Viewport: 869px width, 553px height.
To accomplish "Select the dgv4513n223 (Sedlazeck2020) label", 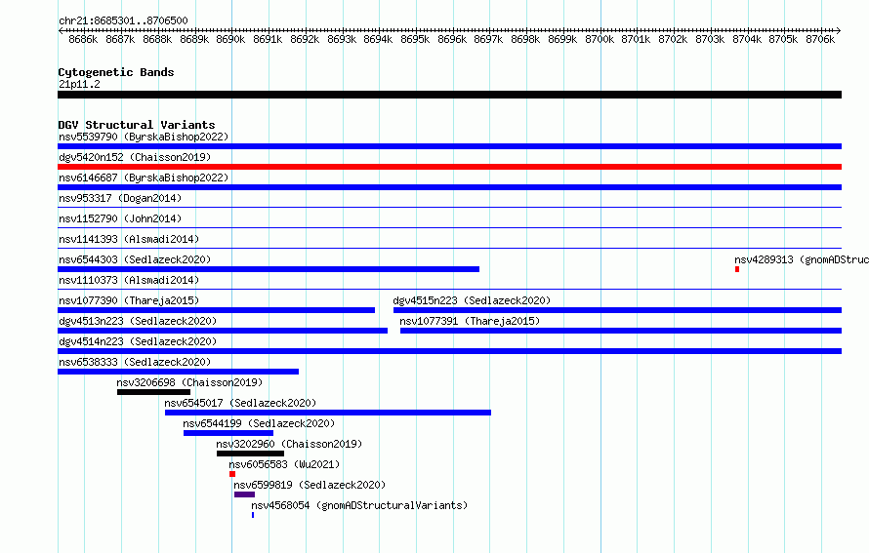I will [x=138, y=321].
